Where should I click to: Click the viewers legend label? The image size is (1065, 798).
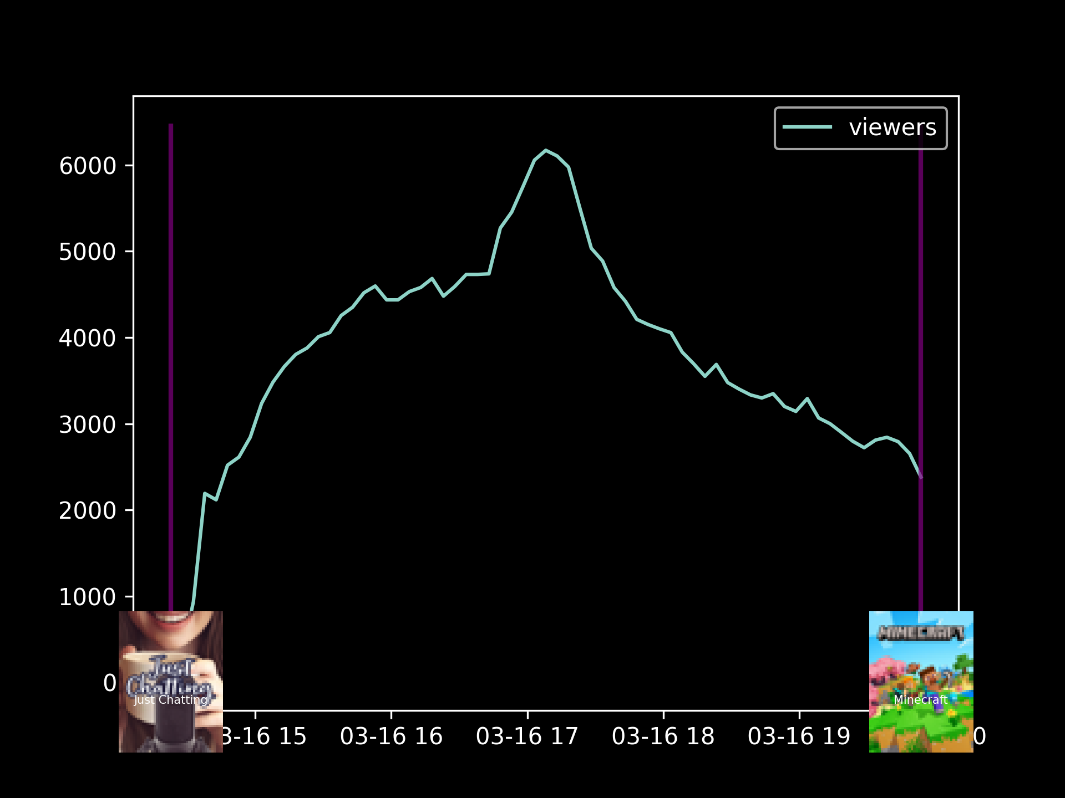pos(892,127)
